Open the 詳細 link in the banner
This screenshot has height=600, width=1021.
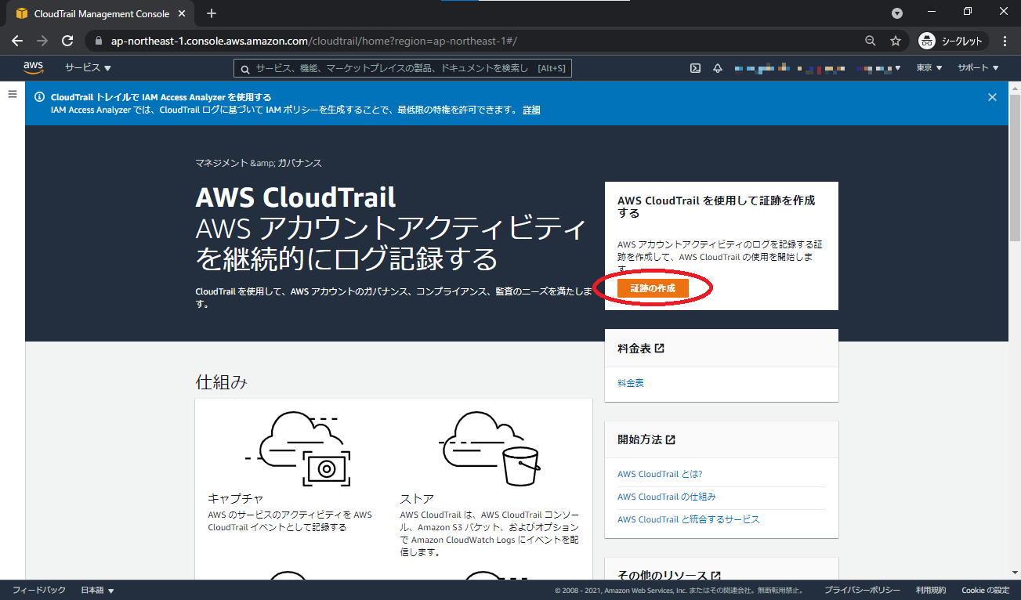point(531,110)
